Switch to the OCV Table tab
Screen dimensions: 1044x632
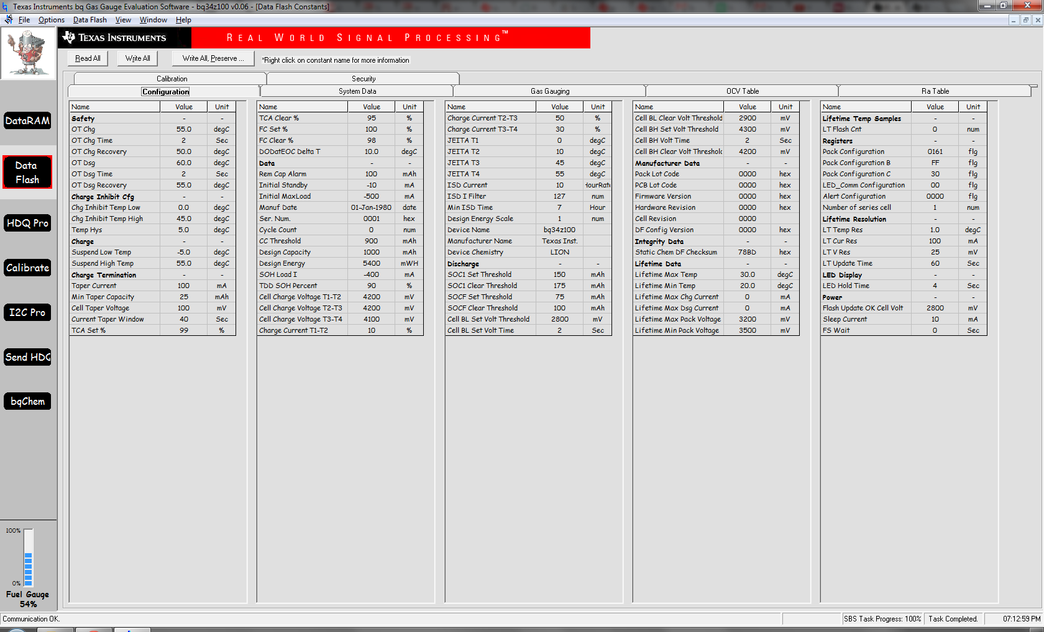pyautogui.click(x=743, y=91)
